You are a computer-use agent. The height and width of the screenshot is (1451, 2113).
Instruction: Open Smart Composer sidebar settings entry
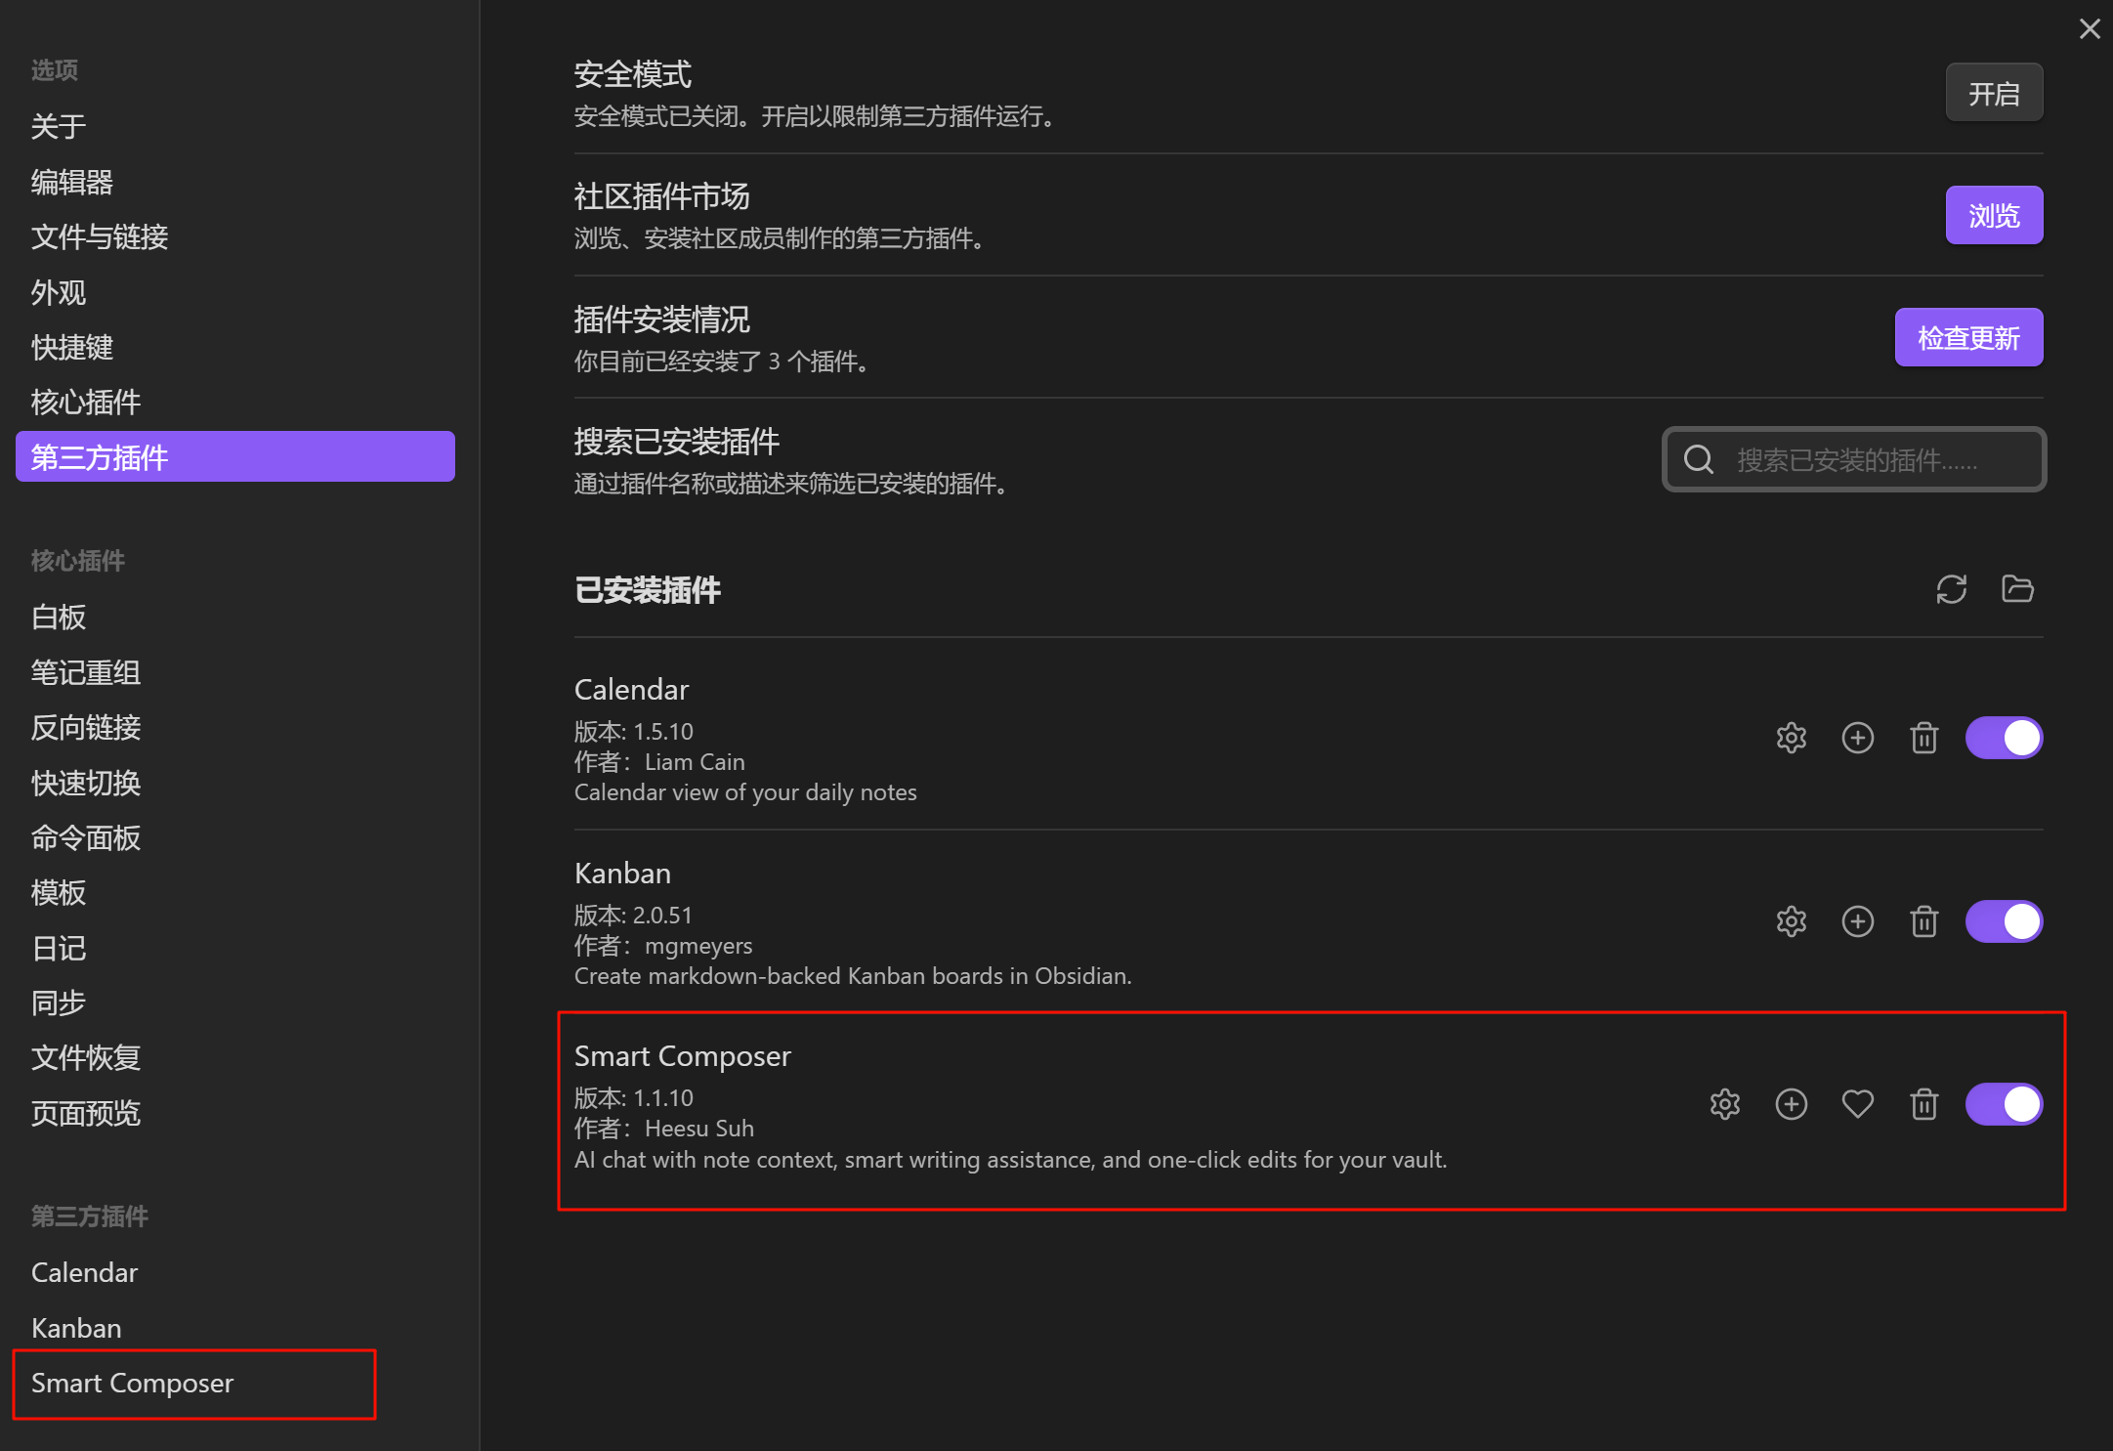coord(133,1383)
